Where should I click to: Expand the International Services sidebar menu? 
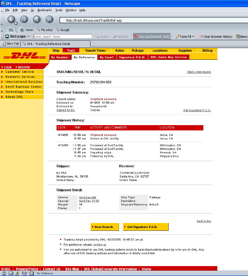[x=22, y=82]
